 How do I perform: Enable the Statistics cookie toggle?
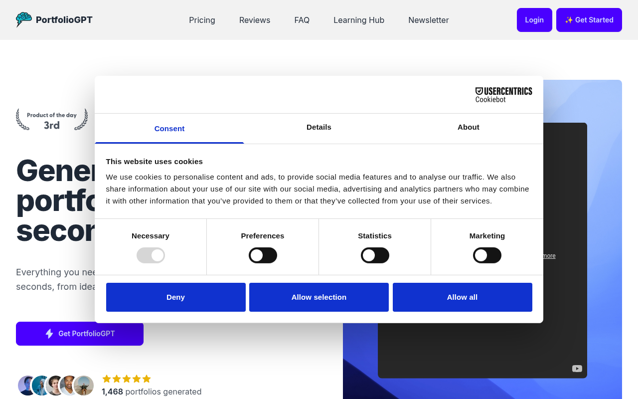(375, 255)
